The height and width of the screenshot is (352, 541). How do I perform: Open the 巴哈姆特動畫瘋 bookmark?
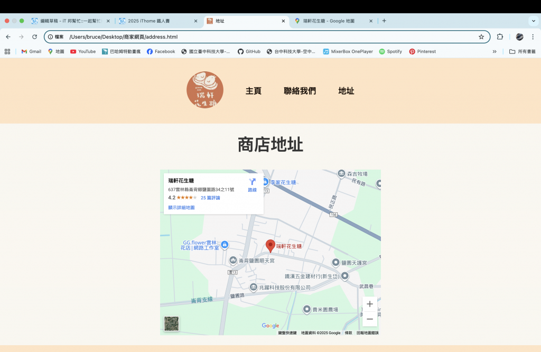tap(121, 51)
